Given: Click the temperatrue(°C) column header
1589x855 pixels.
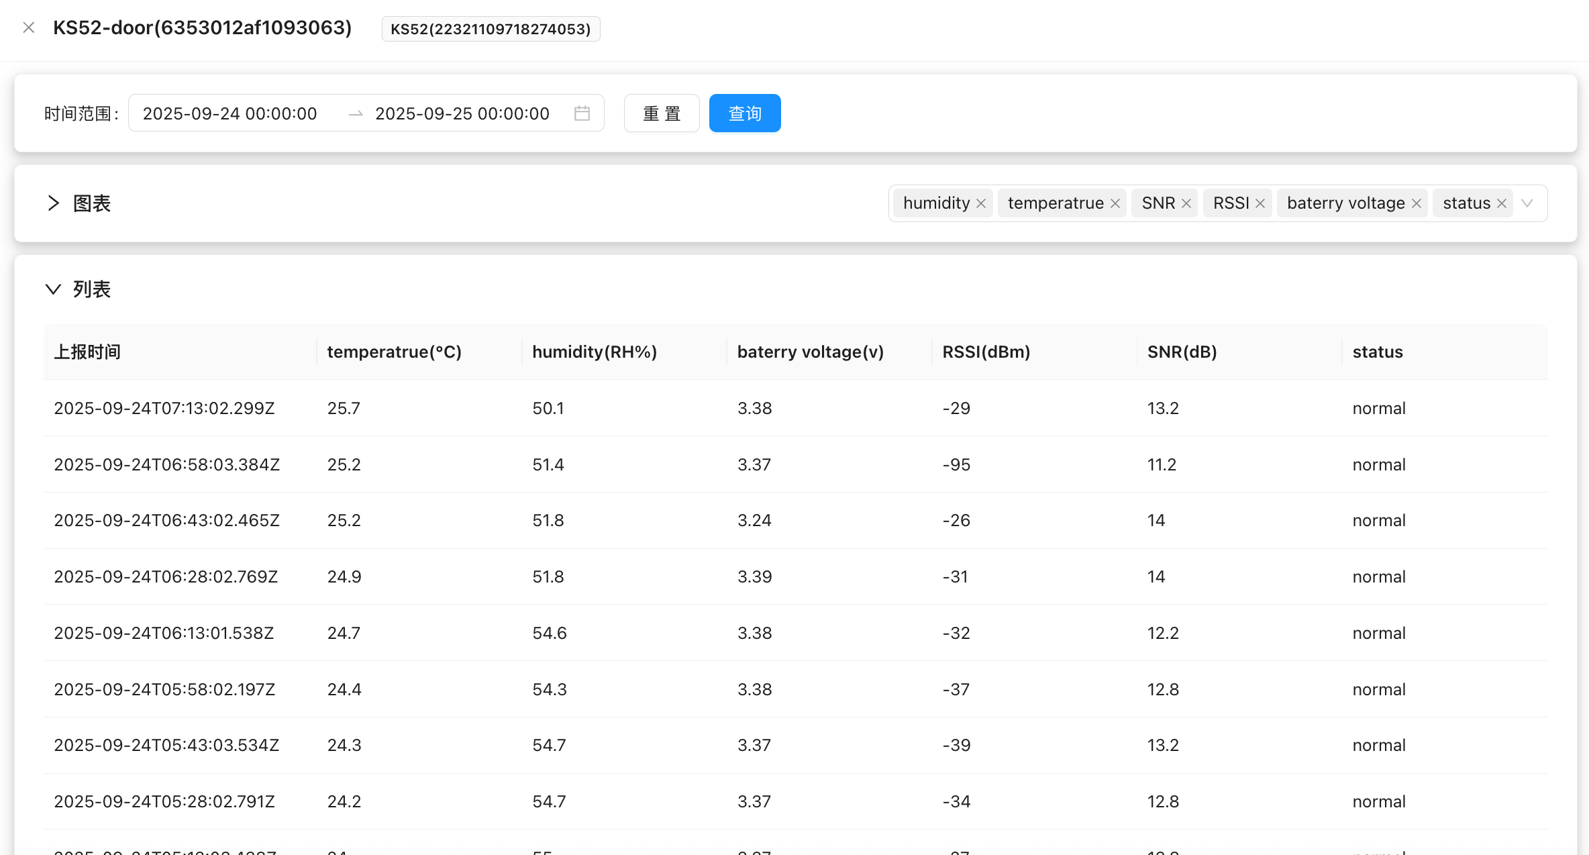Looking at the screenshot, I should pos(394,352).
